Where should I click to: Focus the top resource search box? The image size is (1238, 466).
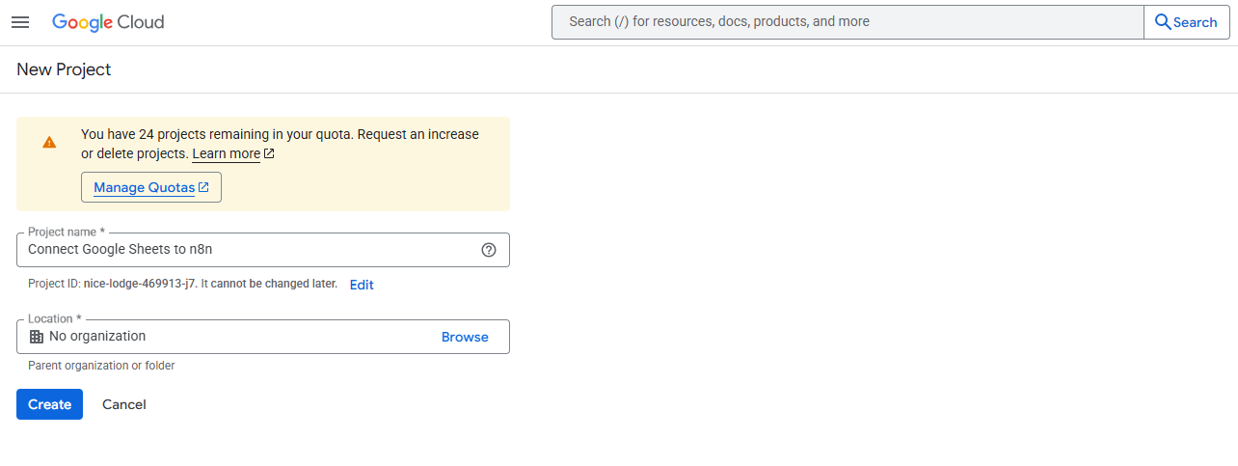pyautogui.click(x=848, y=22)
